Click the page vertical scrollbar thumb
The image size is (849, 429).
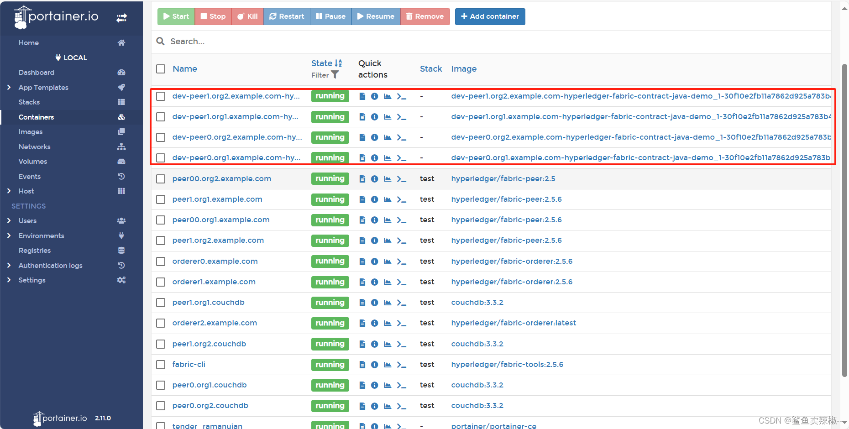coord(844,220)
